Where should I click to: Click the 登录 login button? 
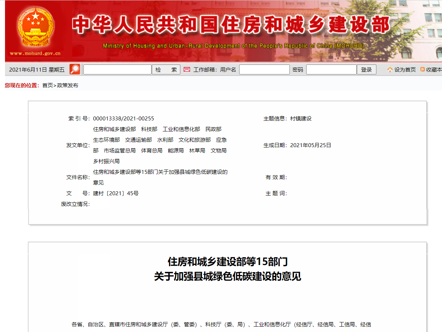pyautogui.click(x=366, y=69)
